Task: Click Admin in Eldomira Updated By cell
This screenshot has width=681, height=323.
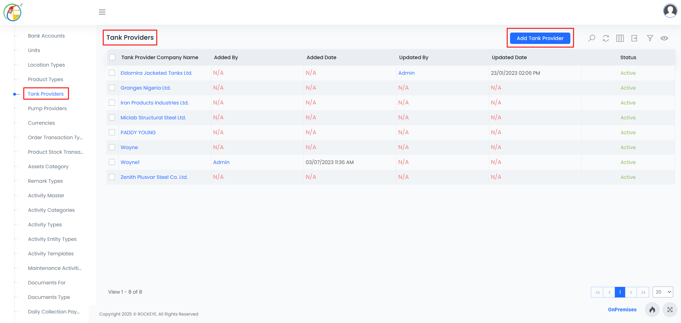Action: click(x=406, y=73)
